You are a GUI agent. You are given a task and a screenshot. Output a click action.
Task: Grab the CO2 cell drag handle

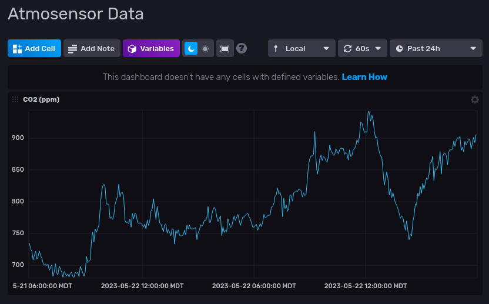pyautogui.click(x=15, y=100)
